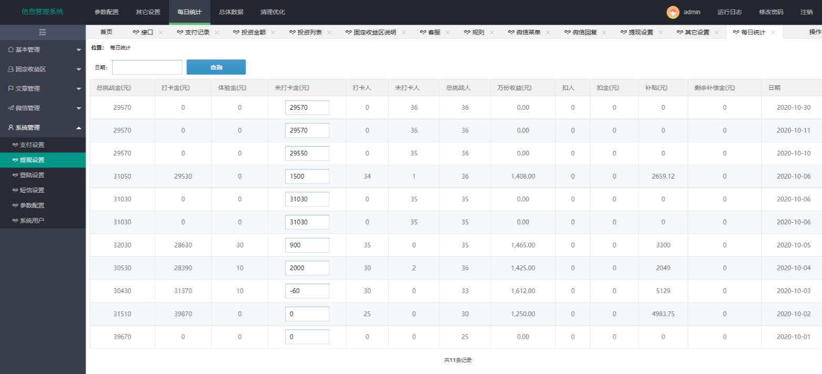Click the 39870 打卡金 cell
Viewport: 822px width, 374px height.
[x=183, y=314]
